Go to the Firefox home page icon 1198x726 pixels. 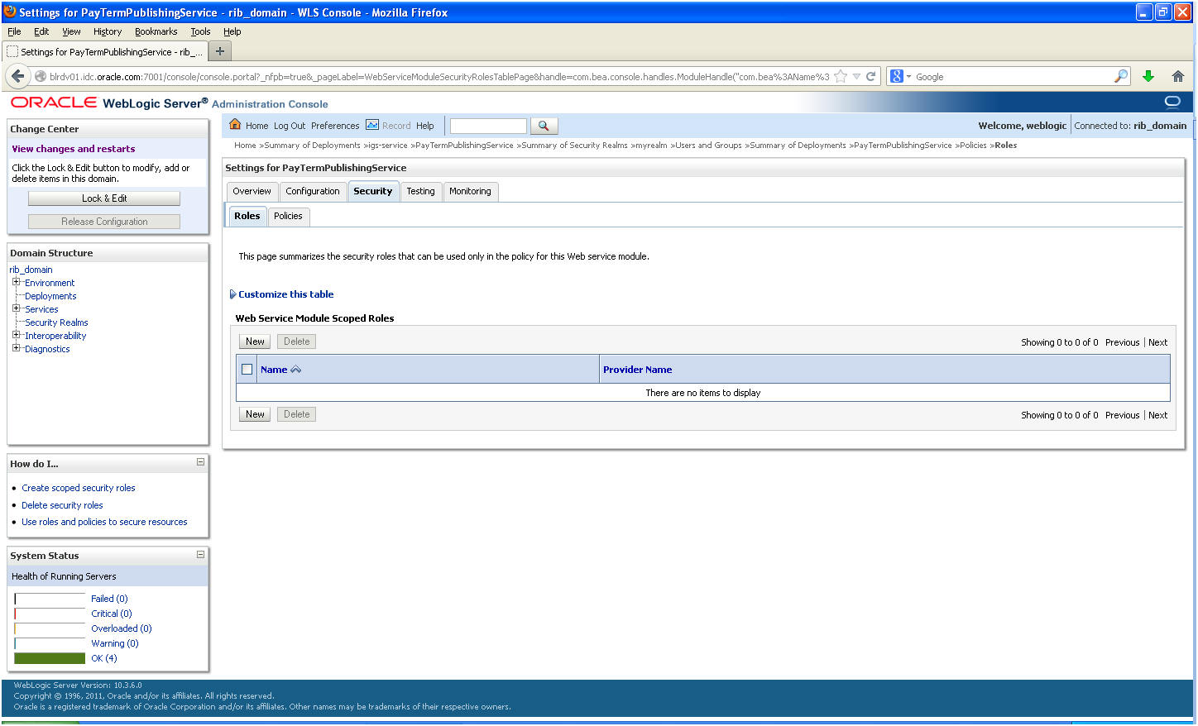[x=1178, y=77]
